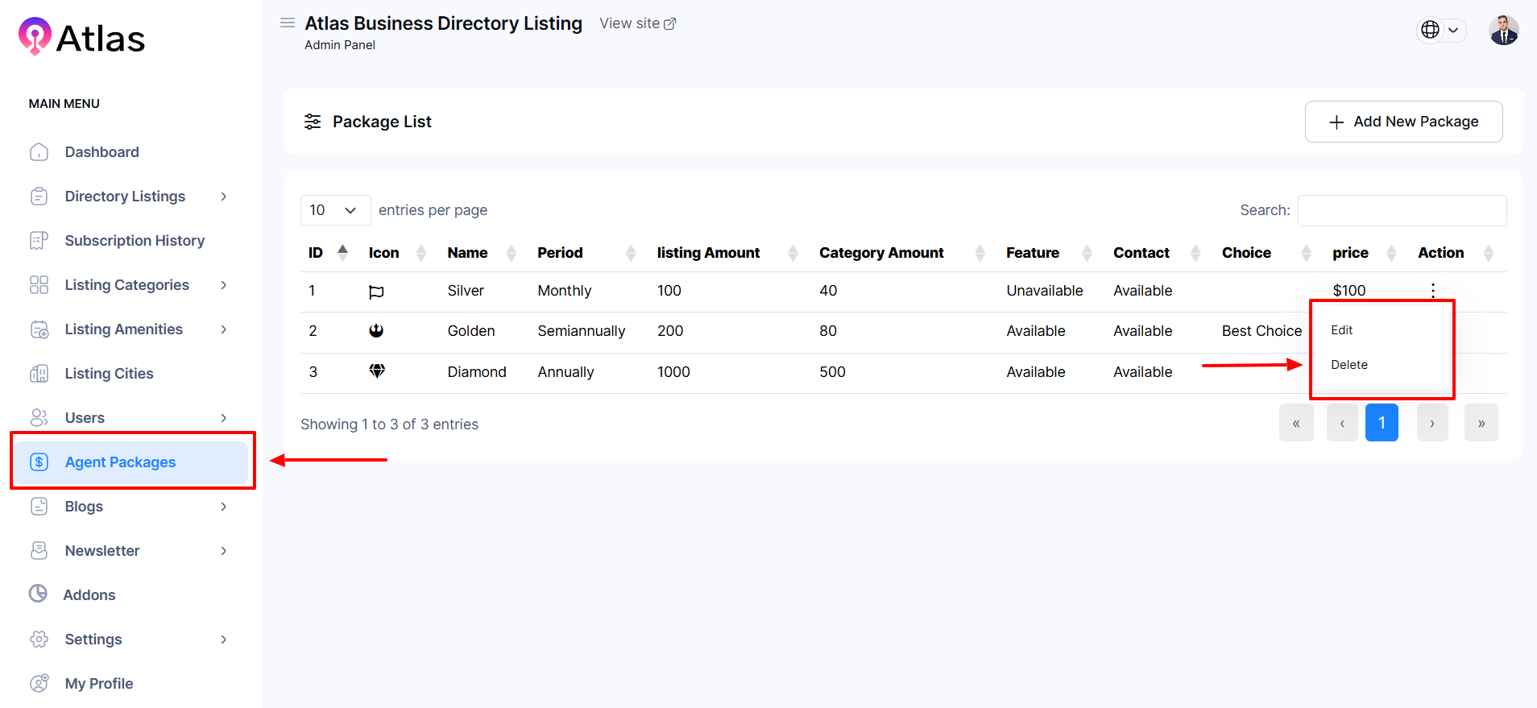The height and width of the screenshot is (708, 1537).
Task: Sort table by Name column
Action: [467, 253]
